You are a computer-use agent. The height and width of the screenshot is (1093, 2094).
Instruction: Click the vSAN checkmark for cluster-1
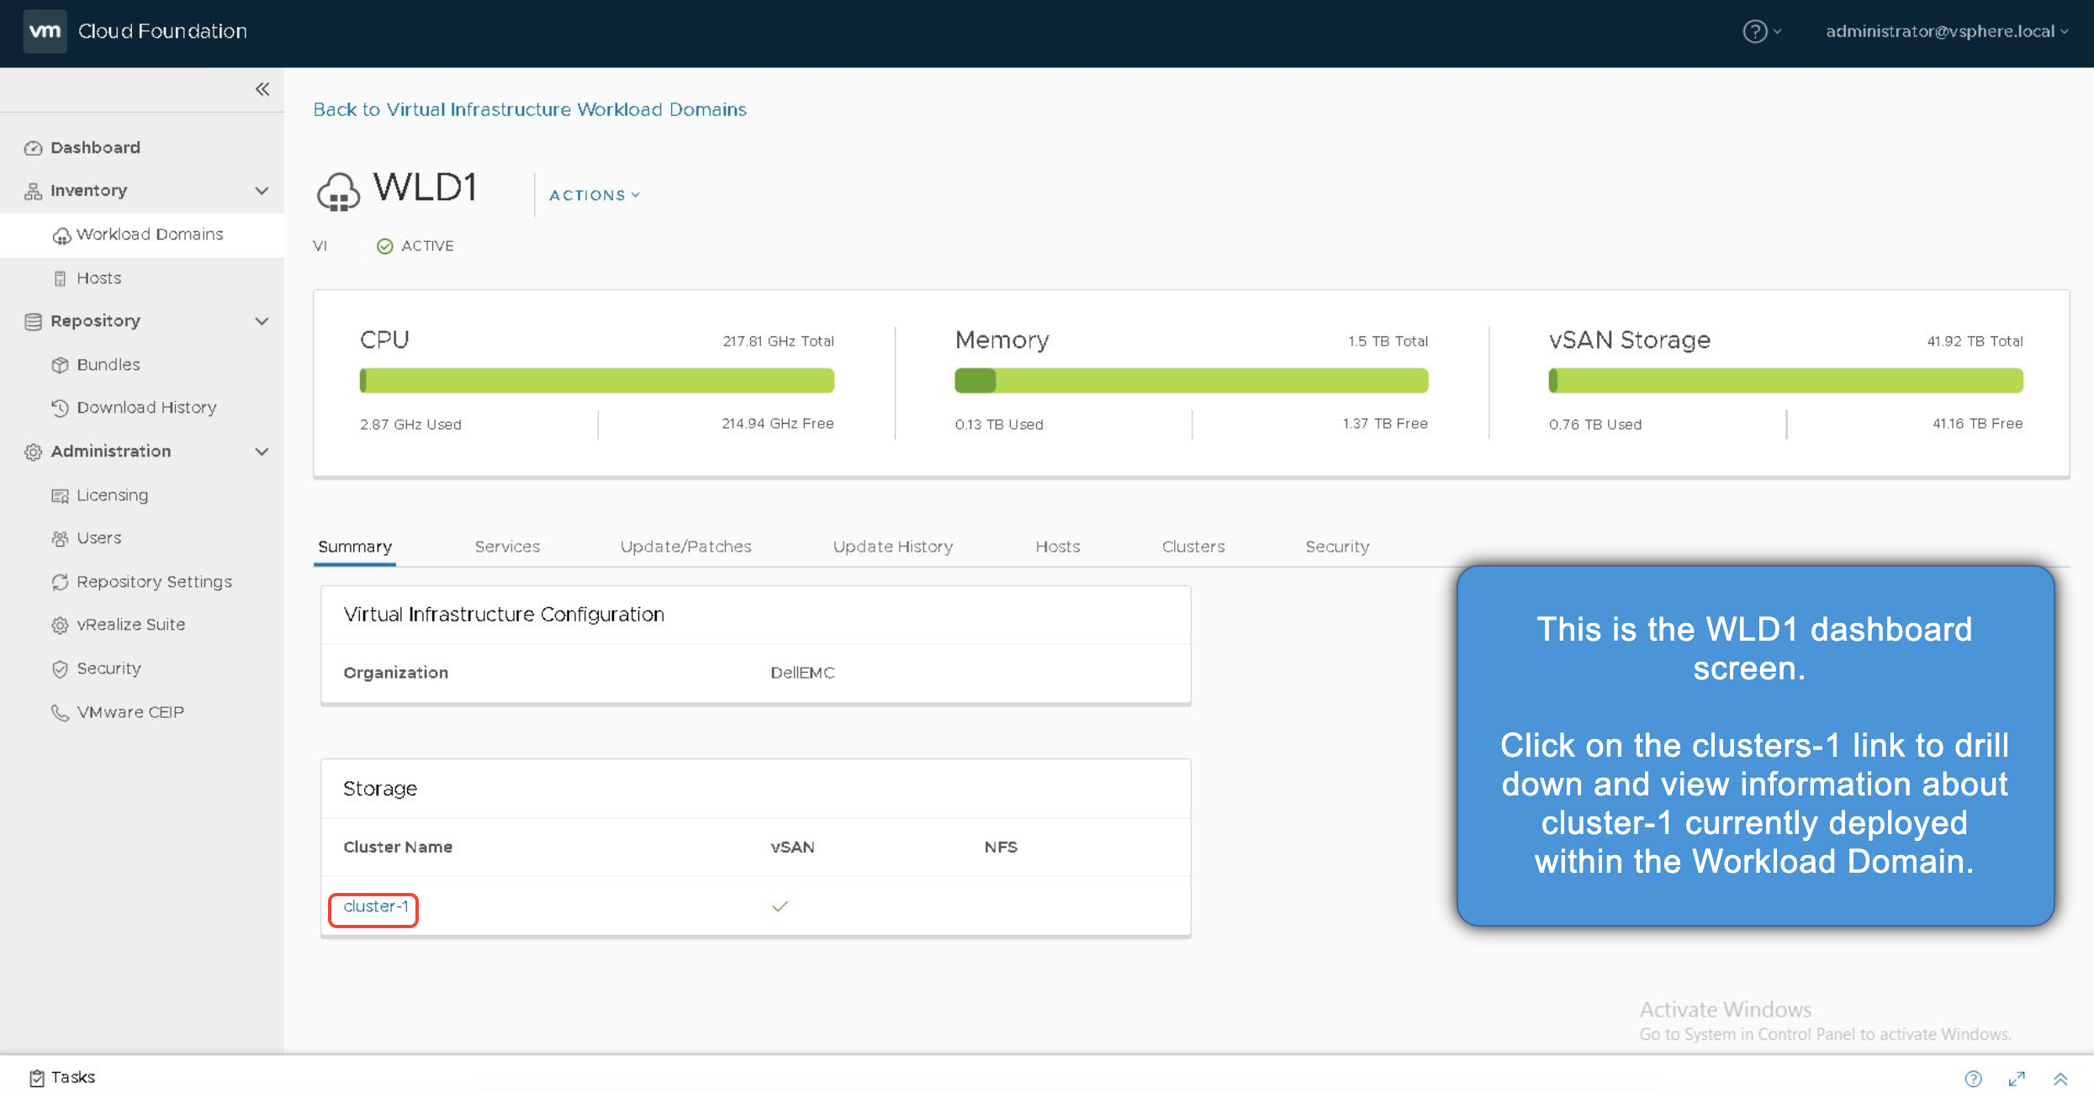[x=780, y=906]
